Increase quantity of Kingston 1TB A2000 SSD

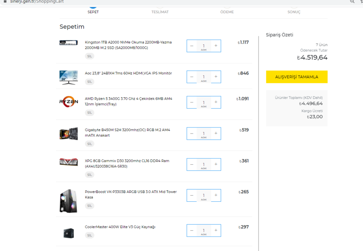pos(216,46)
